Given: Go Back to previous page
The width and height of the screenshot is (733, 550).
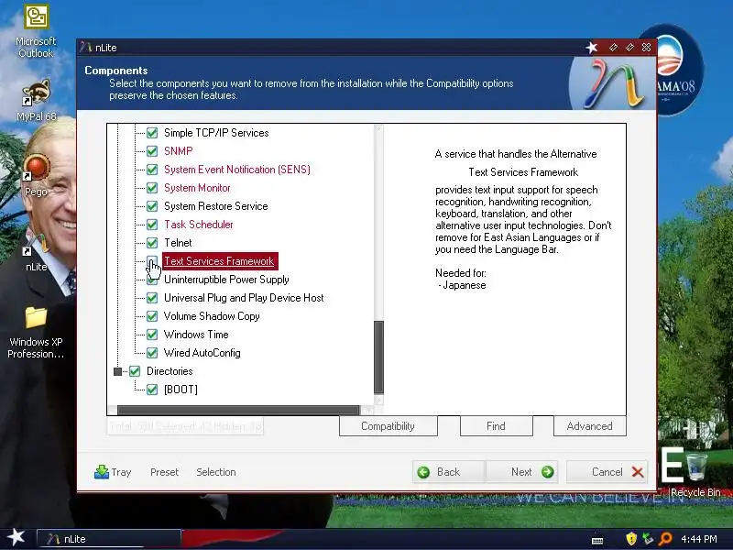Looking at the screenshot, I should pyautogui.click(x=449, y=472).
